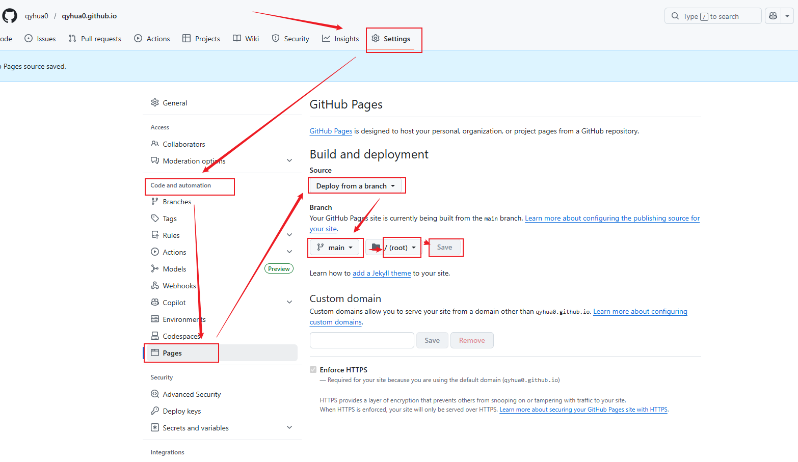The width and height of the screenshot is (798, 462).
Task: Open the Deploy from a branch dropdown
Action: [x=355, y=186]
